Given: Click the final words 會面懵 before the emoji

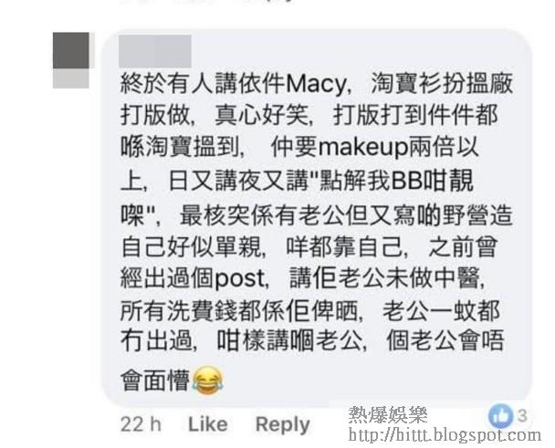Looking at the screenshot, I should [x=155, y=380].
